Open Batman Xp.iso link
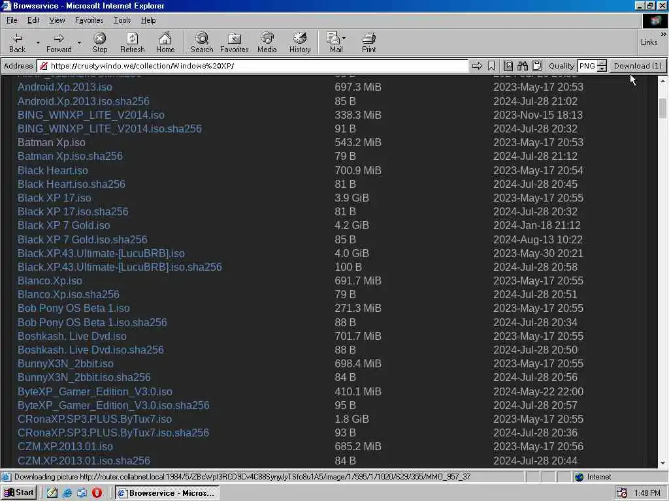The image size is (669, 501). click(x=51, y=142)
